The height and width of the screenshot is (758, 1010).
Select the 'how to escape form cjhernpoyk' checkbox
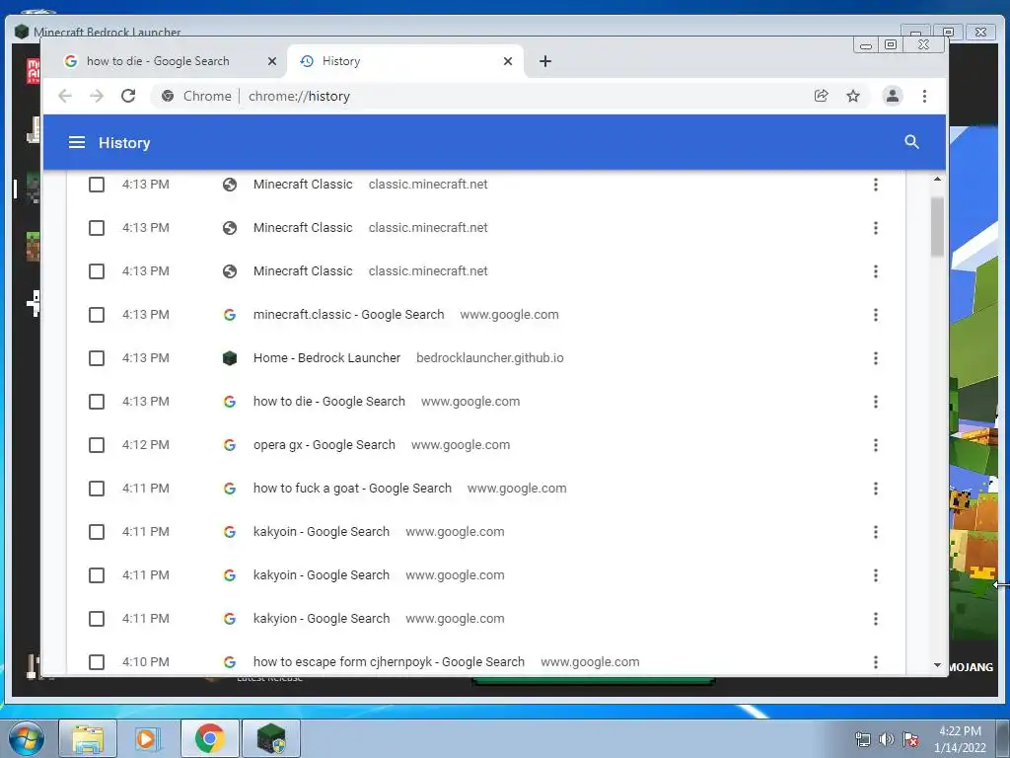click(97, 662)
